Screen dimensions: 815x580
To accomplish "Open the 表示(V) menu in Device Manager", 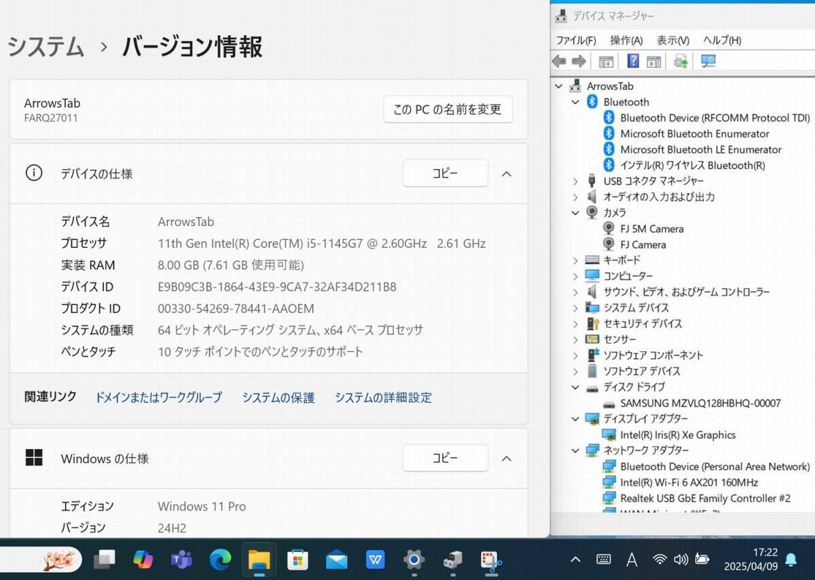I will tap(672, 39).
